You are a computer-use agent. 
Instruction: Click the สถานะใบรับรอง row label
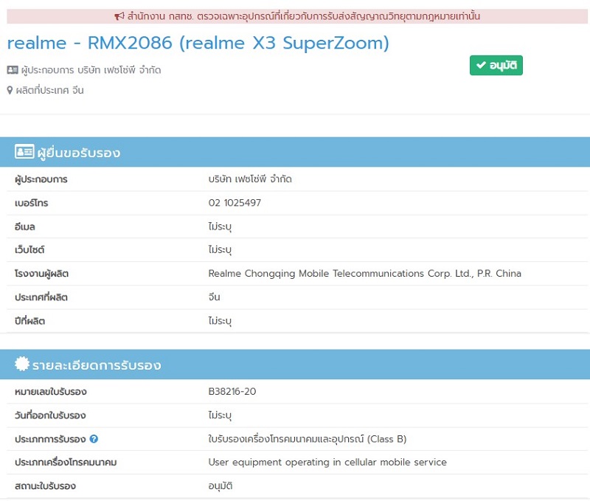pos(45,486)
